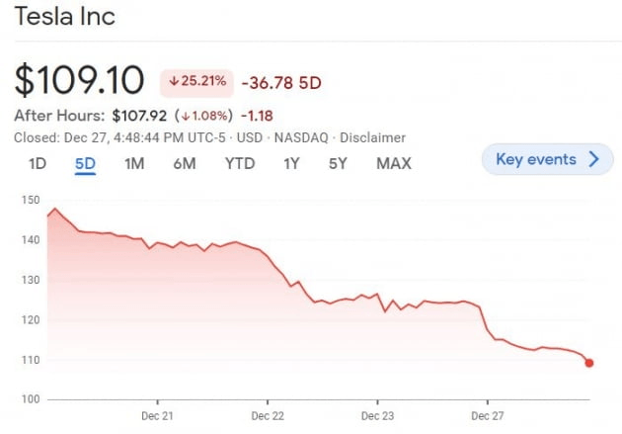This screenshot has height=434, width=622.
Task: Click the Dec 22 date label
Action: pyautogui.click(x=268, y=415)
